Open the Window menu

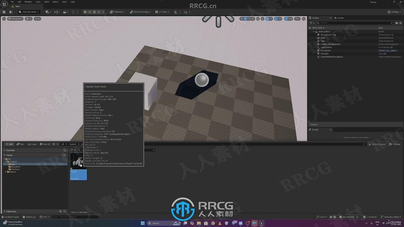[x=28, y=2]
